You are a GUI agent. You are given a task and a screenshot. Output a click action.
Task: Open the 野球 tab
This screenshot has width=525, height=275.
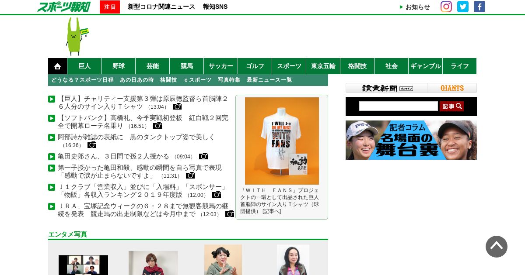(119, 66)
